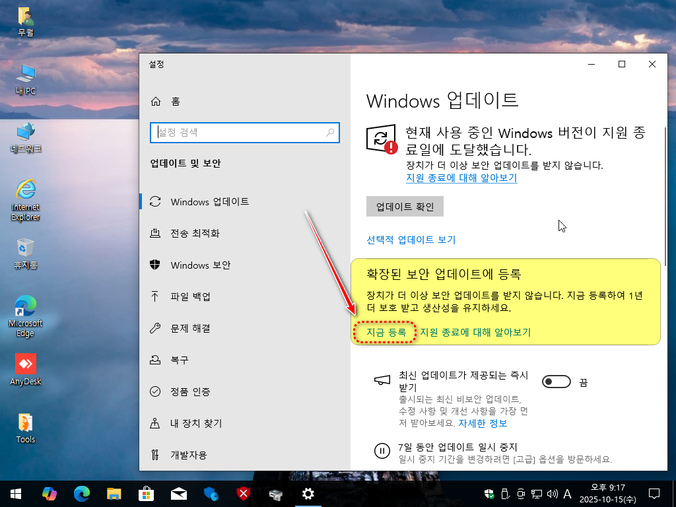Open the Tools folder on the desktop
Image resolution: width=676 pixels, height=507 pixels.
point(26,428)
